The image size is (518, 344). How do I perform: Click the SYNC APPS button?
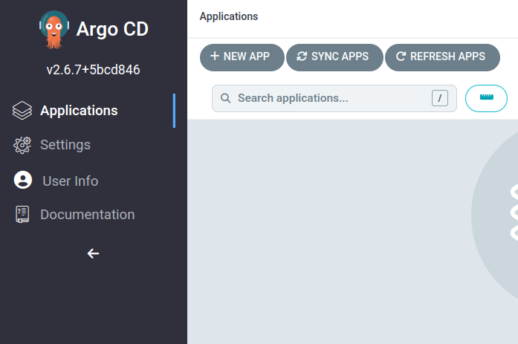pos(334,57)
